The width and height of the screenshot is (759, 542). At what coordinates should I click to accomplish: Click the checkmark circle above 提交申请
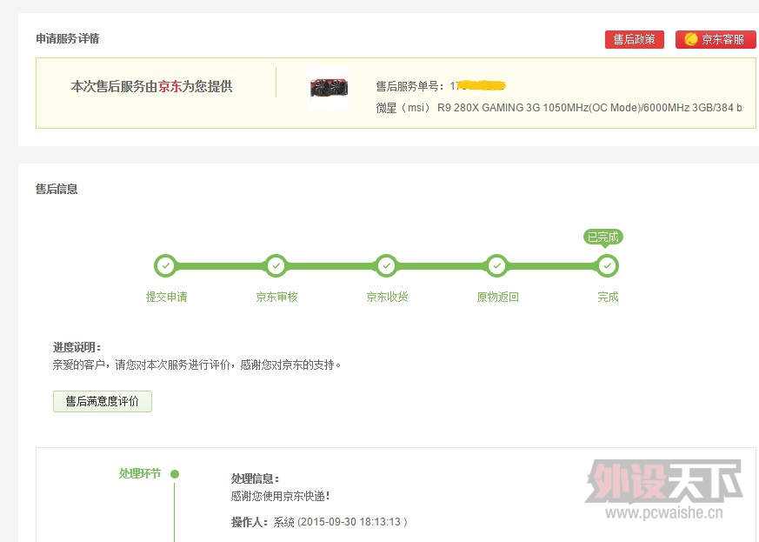point(164,265)
